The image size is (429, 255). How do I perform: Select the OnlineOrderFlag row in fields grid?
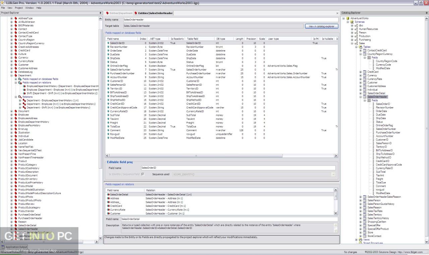point(221,66)
